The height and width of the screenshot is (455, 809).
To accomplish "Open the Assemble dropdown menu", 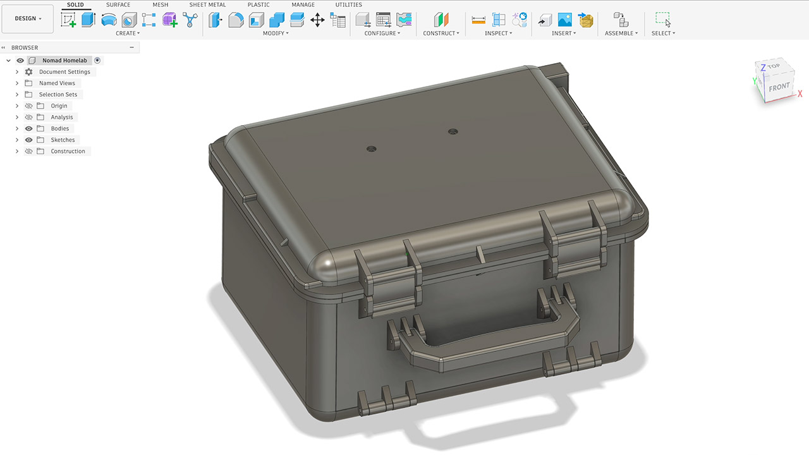I will tap(621, 33).
